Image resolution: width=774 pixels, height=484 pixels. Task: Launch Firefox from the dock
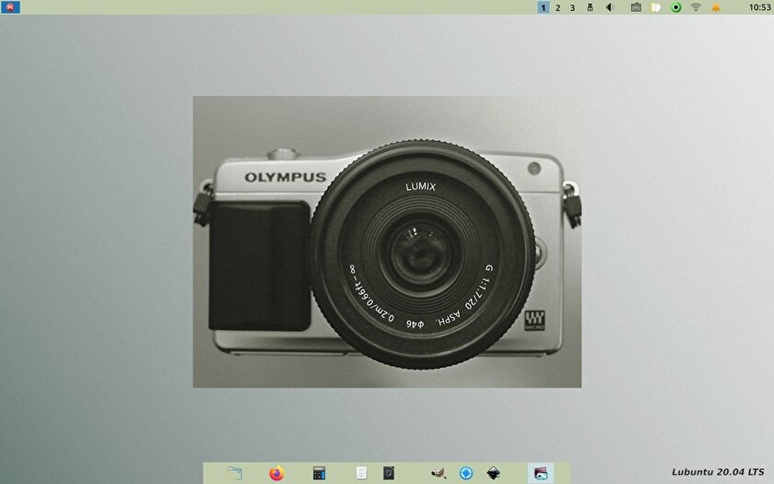click(x=276, y=473)
